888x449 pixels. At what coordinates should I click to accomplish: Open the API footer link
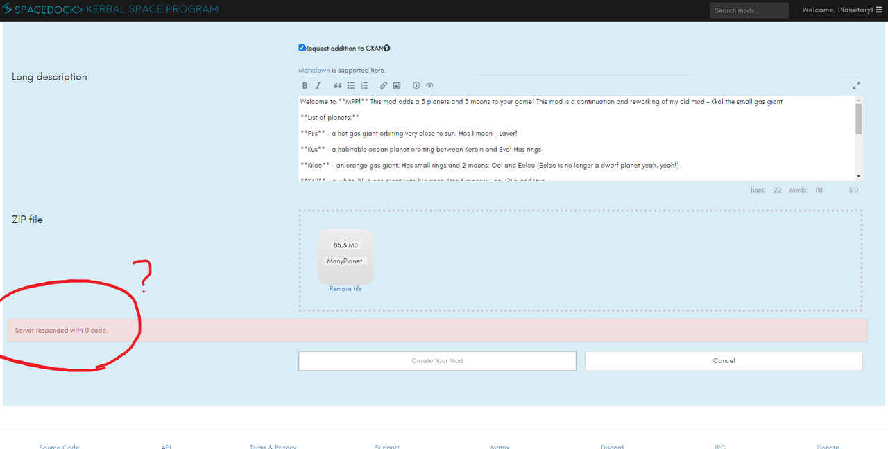click(x=166, y=447)
